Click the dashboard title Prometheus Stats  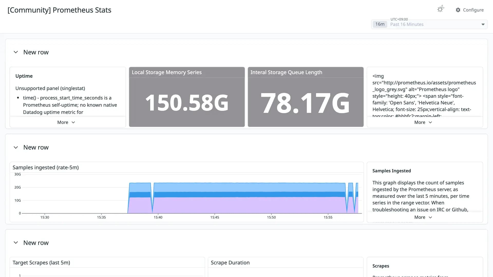coord(59,10)
